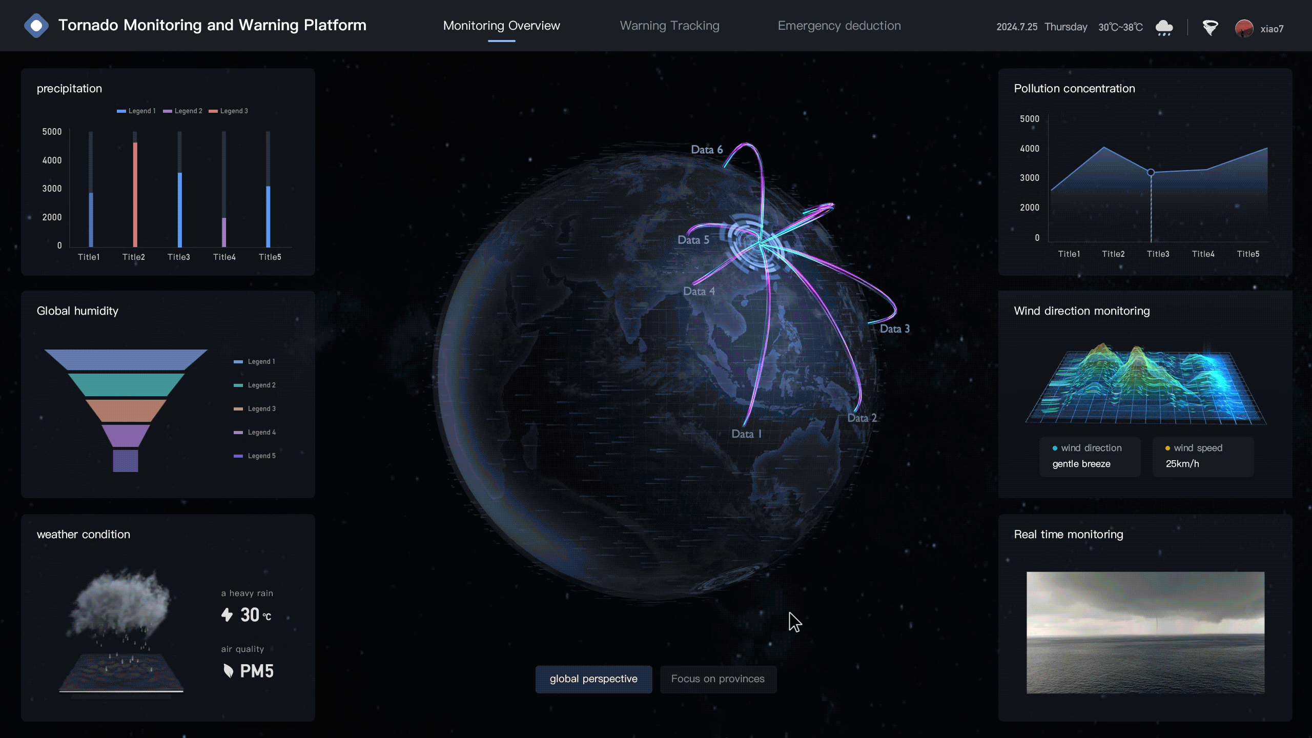
Task: Toggle Legend 4 in Global humidity funnel
Action: coord(254,432)
